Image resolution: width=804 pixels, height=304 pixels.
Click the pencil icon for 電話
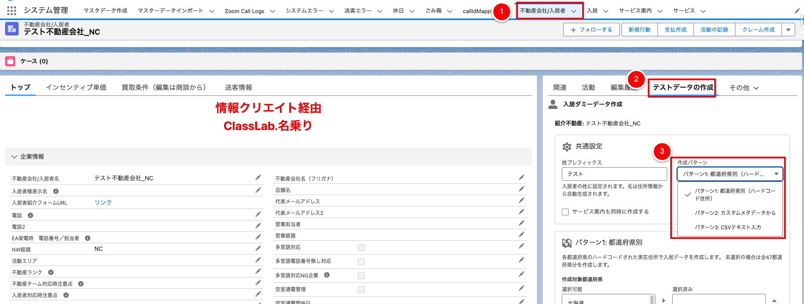click(258, 214)
